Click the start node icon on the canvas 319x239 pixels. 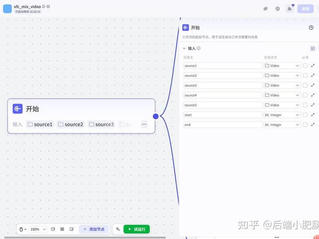click(x=18, y=109)
